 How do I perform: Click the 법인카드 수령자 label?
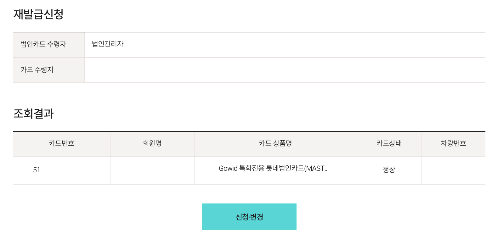[x=43, y=44]
